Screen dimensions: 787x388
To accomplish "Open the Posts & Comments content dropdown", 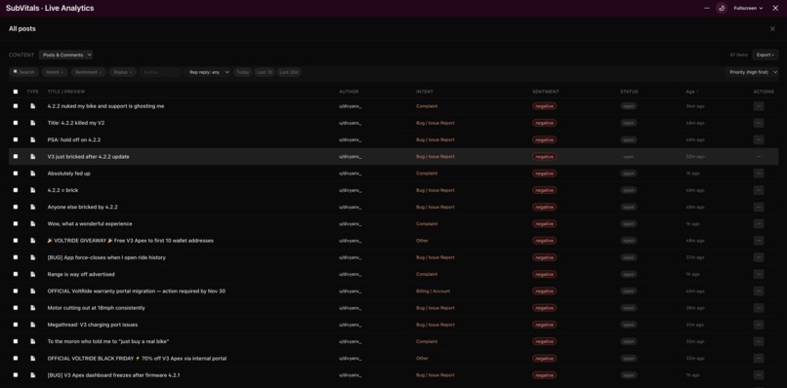I will 65,56.
